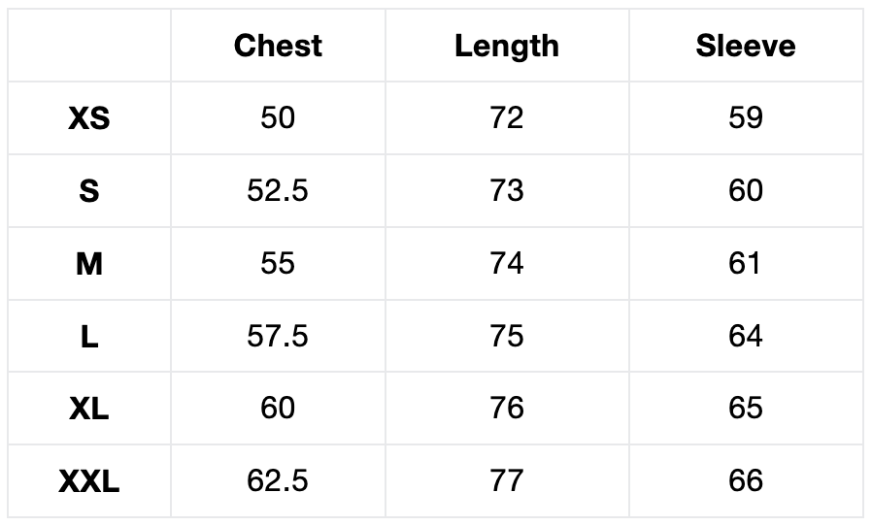The width and height of the screenshot is (872, 526).
Task: Click the XL sleeve value 65
Action: (746, 409)
